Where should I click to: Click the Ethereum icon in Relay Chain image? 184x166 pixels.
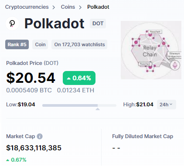pyautogui.click(x=175, y=65)
